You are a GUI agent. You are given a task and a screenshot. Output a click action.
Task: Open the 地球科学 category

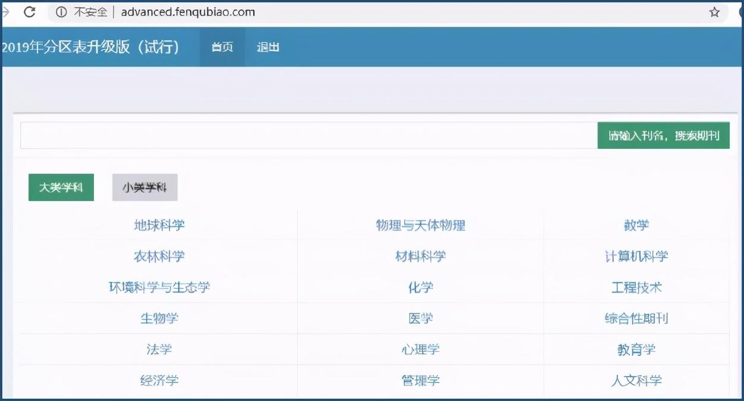pyautogui.click(x=159, y=225)
